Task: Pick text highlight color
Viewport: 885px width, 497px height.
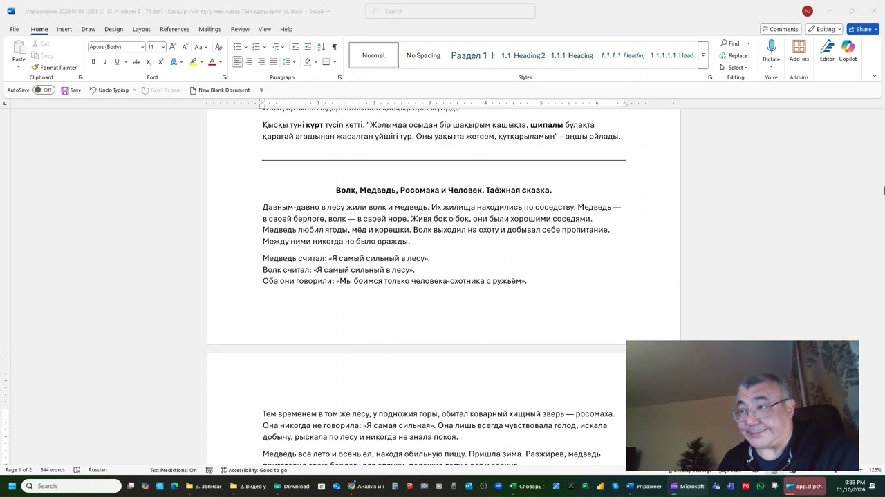Action: coord(193,61)
